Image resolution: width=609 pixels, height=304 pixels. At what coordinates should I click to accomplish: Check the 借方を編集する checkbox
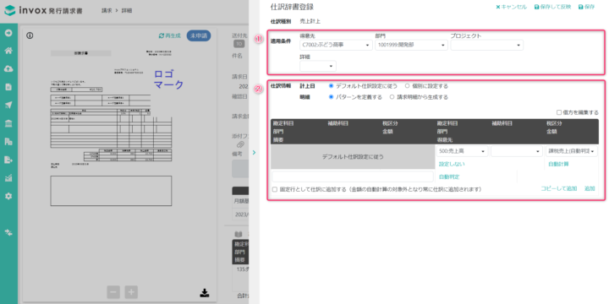[x=559, y=112]
